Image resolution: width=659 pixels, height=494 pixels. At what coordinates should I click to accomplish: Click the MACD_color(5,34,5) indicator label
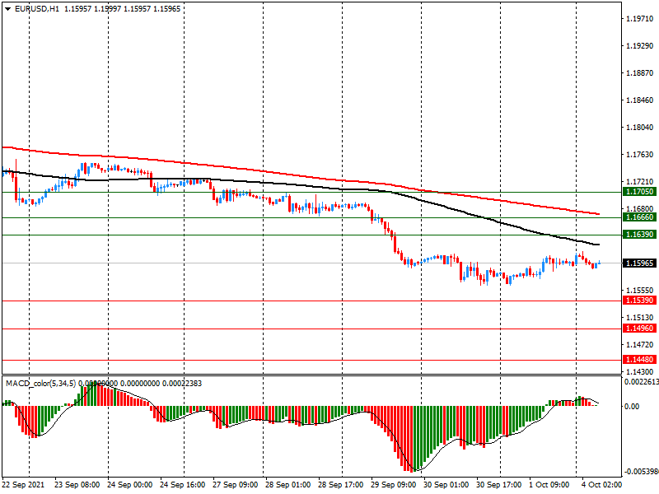(40, 384)
